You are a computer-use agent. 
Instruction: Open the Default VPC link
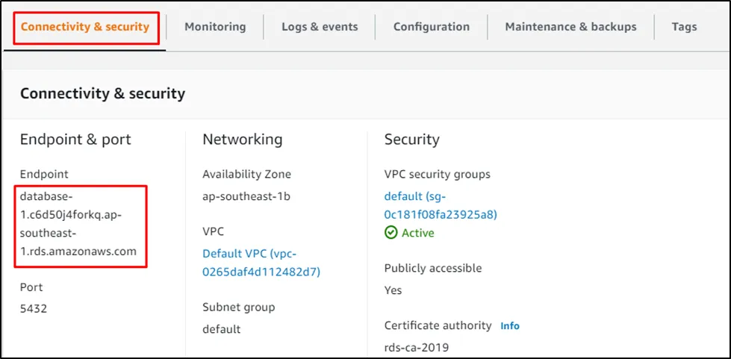261,262
